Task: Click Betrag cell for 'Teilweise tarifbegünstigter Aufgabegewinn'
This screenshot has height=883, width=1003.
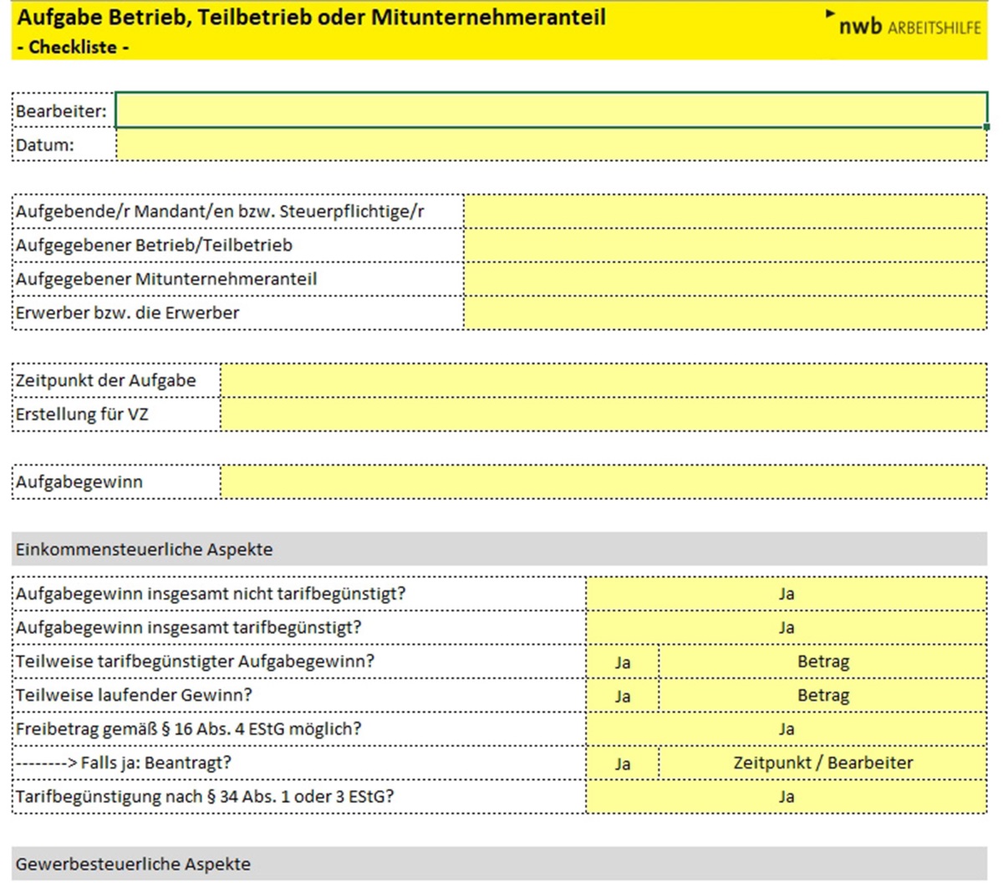Action: [x=822, y=662]
